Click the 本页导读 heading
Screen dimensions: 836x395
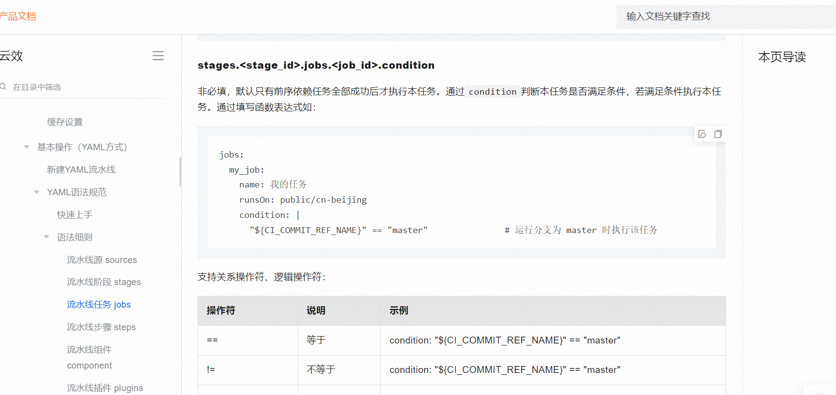[782, 57]
